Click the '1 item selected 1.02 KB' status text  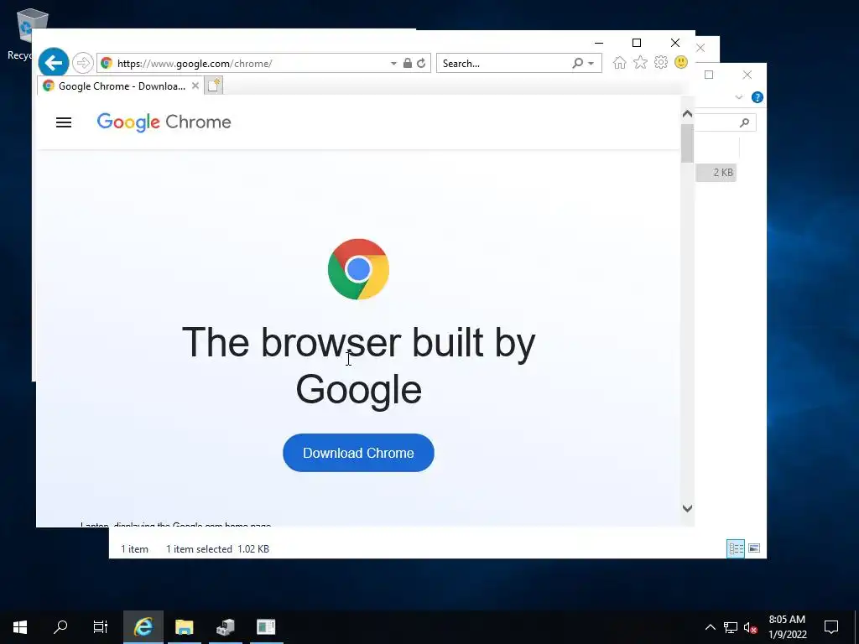point(217,548)
